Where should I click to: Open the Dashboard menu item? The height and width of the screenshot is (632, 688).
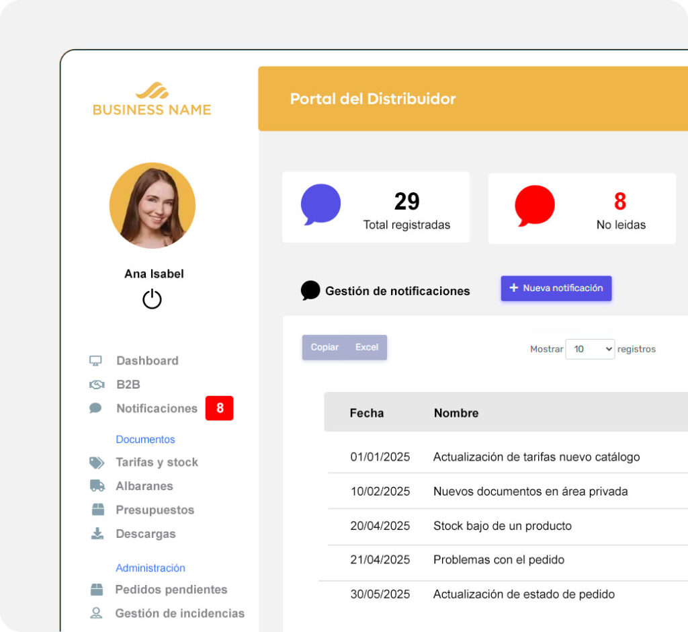pyautogui.click(x=147, y=360)
